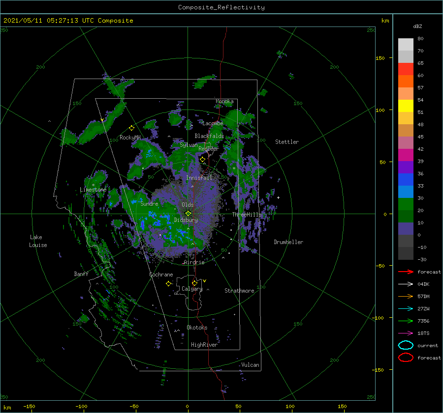Click the Composite_Reflectivity title
Screen dimensions: 443x413
[221, 7]
